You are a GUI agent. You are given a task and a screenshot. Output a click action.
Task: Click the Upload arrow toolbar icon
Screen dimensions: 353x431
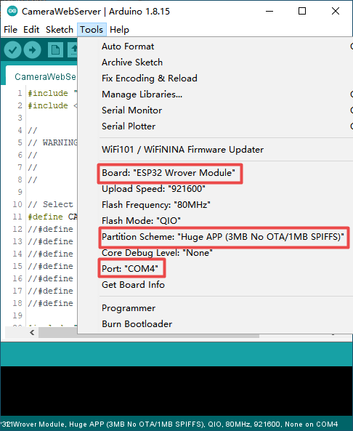coord(33,50)
